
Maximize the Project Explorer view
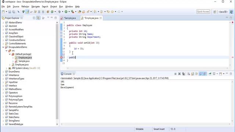[x=55, y=18]
